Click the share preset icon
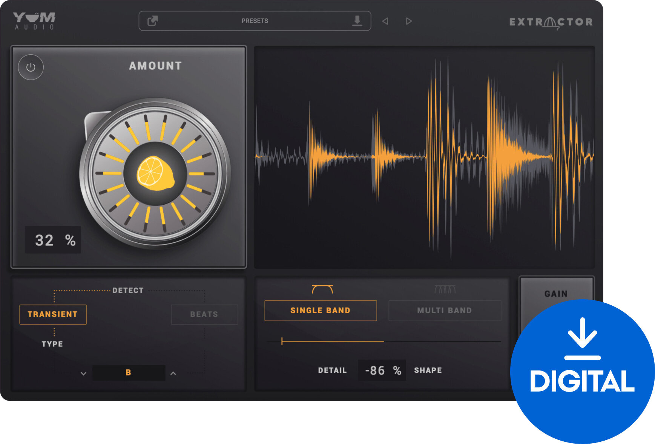Viewport: 655px width, 444px height. [153, 21]
